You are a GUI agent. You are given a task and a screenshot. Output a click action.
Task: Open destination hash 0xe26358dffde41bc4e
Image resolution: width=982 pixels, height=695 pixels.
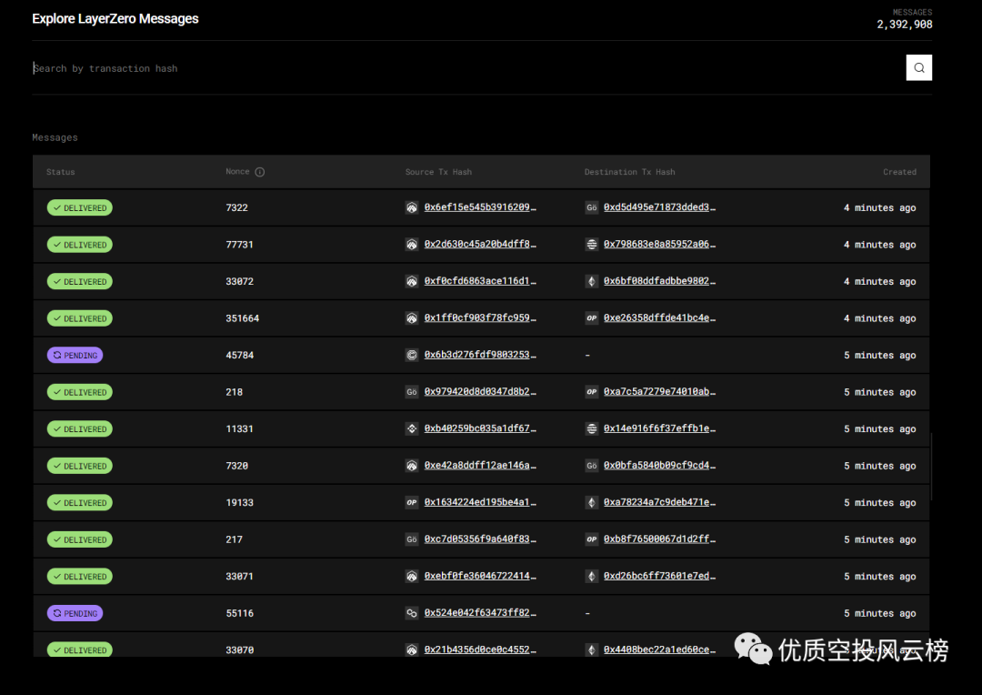659,317
